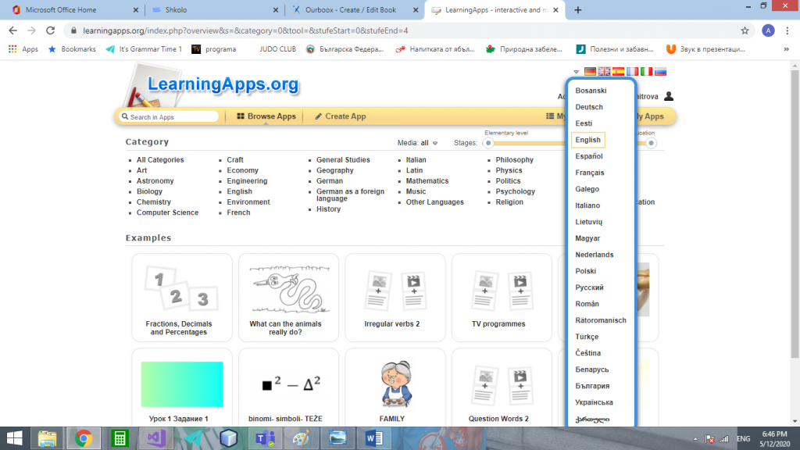Viewport: 800px width, 450px height.
Task: Open the Mathematics category
Action: pos(427,180)
